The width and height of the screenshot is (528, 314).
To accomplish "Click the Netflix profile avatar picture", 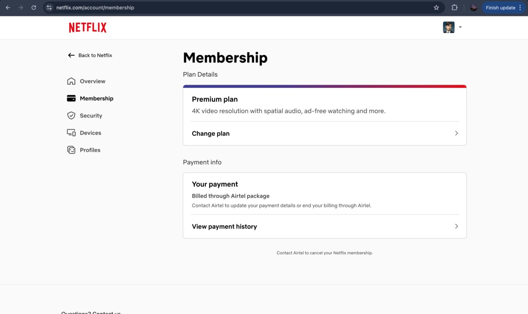I will 448,27.
